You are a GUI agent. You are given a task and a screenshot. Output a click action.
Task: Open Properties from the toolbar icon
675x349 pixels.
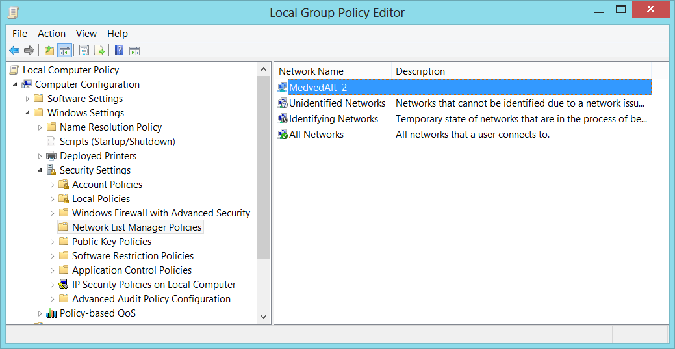84,51
